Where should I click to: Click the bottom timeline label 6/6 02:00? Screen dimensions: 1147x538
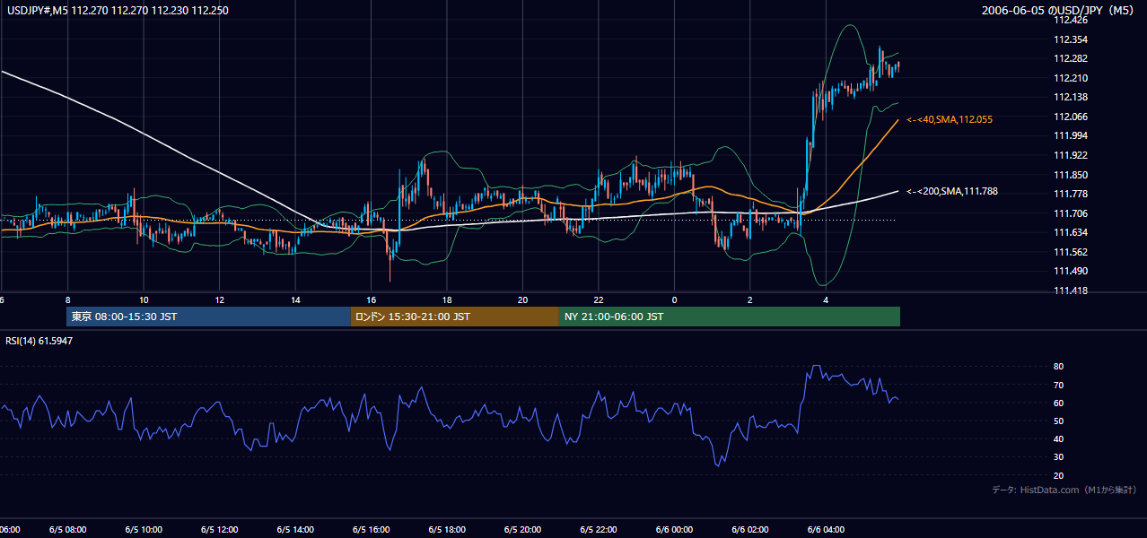click(750, 529)
